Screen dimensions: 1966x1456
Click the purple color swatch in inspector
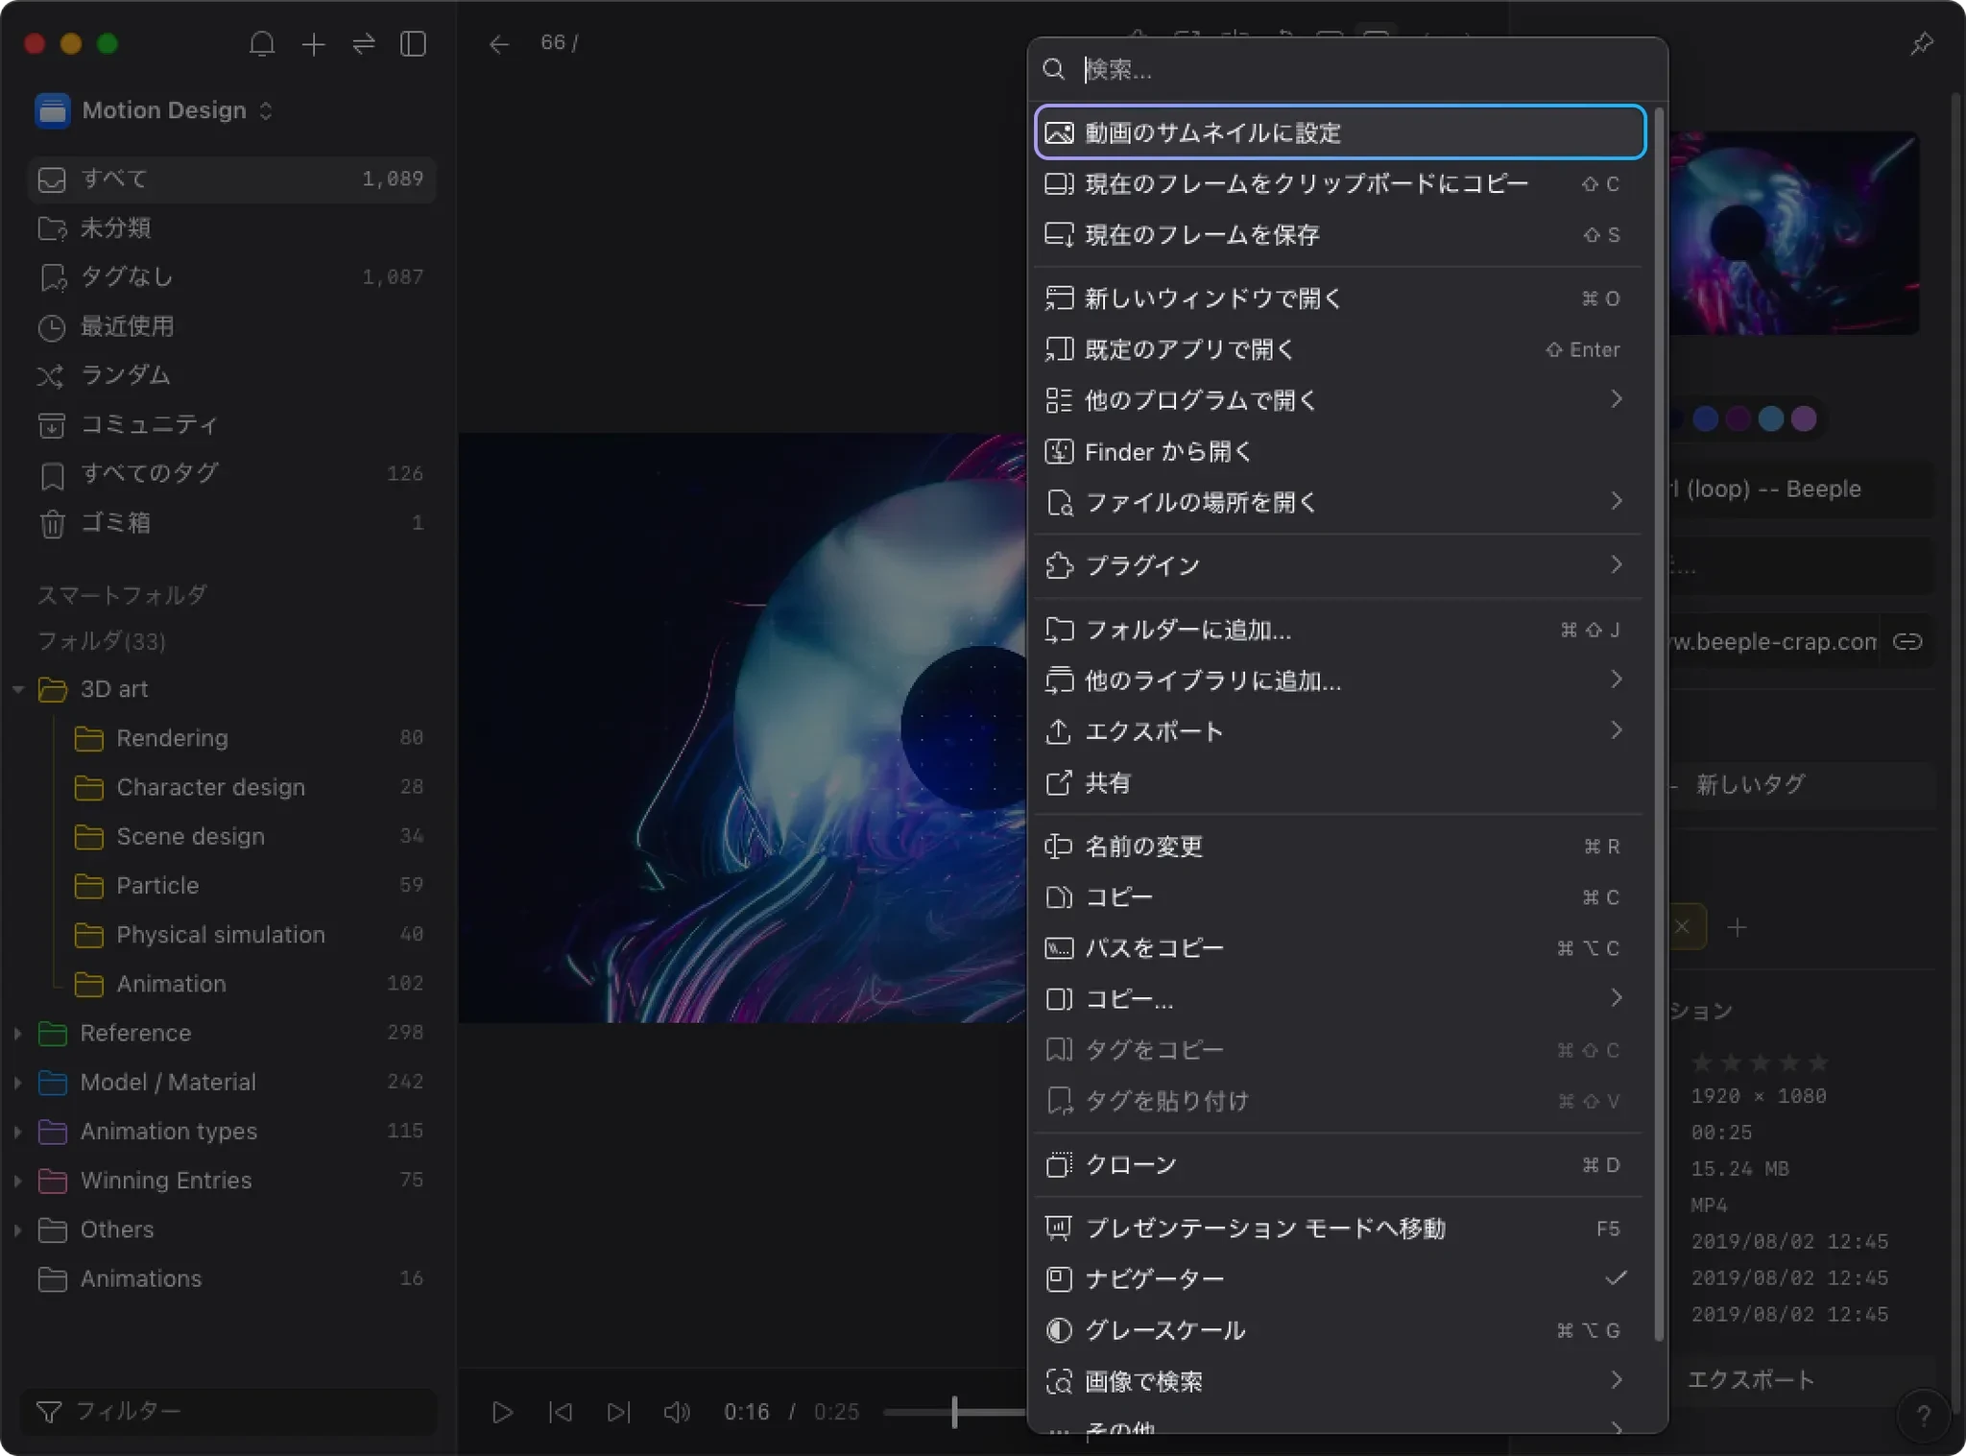[1804, 418]
